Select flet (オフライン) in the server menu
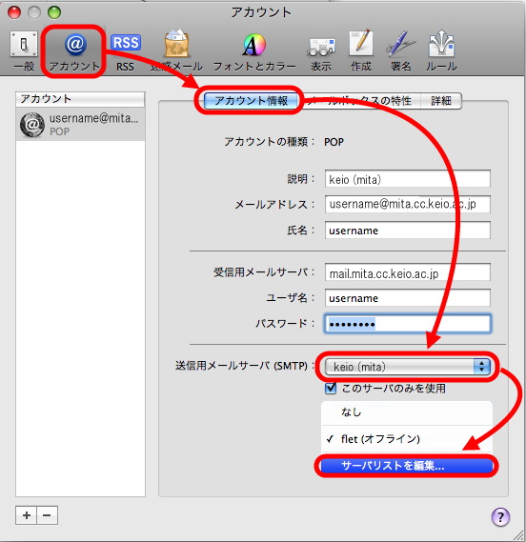Viewport: 526px width, 542px height. (x=406, y=439)
